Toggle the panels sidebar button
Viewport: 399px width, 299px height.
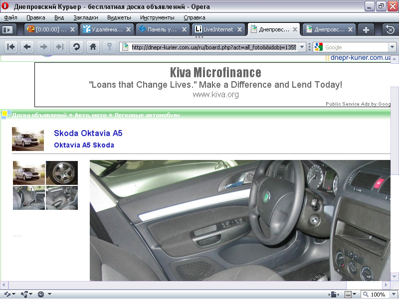tap(7, 29)
